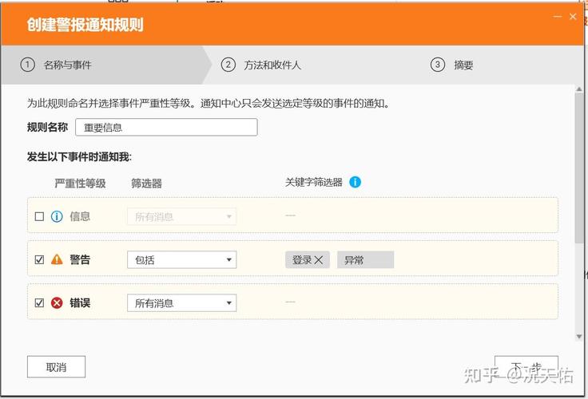Click the 错误 severity label

(80, 302)
